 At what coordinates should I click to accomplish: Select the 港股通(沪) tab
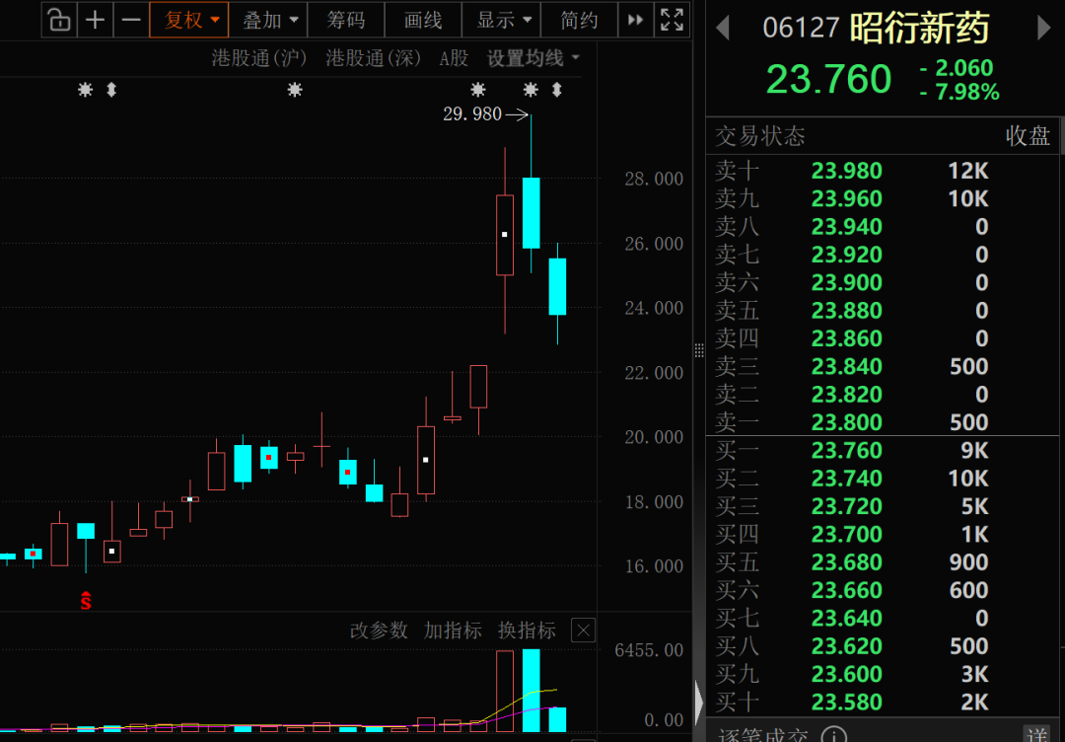pyautogui.click(x=258, y=58)
